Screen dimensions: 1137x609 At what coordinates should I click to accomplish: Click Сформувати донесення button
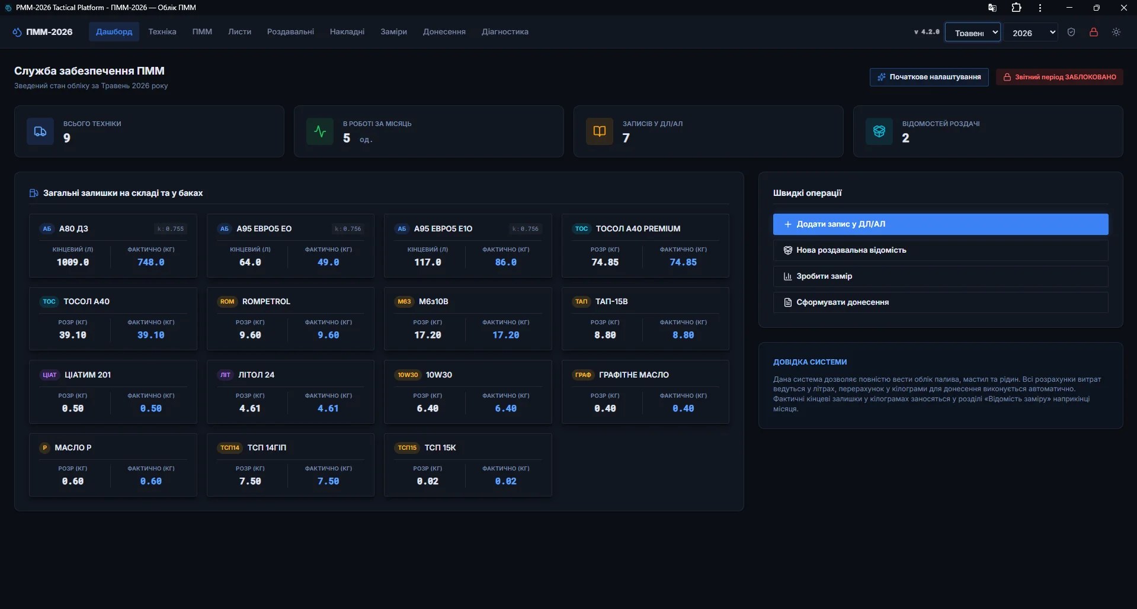[941, 302]
